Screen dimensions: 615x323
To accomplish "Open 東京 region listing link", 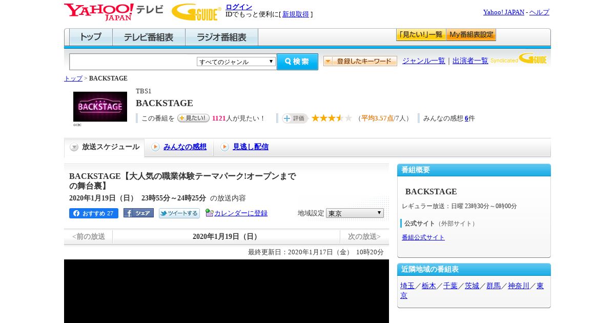I will pos(540,286).
